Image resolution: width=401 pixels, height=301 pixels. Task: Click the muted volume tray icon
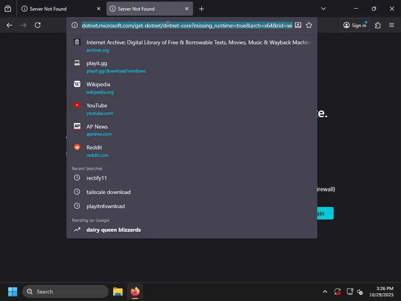tap(360, 292)
